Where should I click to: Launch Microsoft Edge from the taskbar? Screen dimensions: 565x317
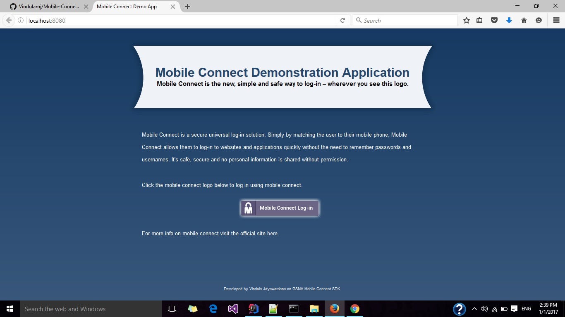pyautogui.click(x=213, y=309)
